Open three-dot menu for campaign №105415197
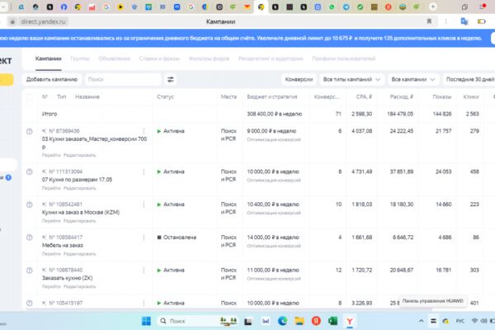The height and width of the screenshot is (330, 495). [144, 303]
